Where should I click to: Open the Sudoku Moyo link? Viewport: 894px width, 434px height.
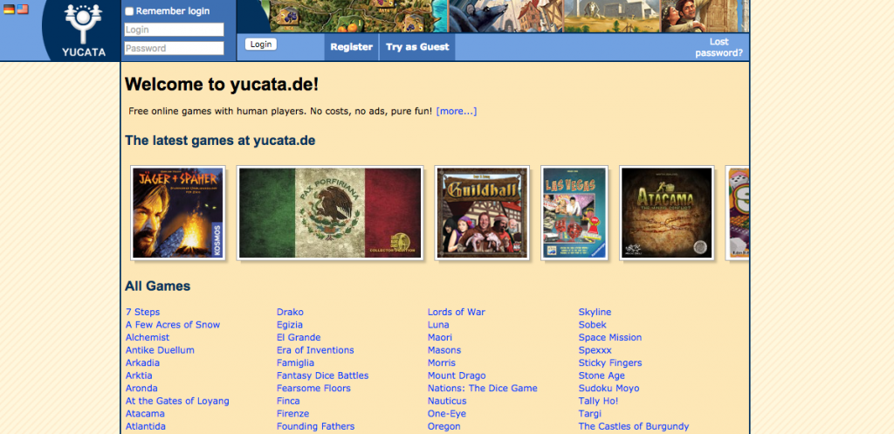click(609, 389)
